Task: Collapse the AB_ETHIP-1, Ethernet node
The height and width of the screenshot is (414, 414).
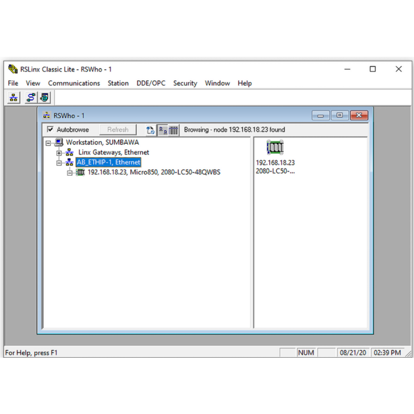Action: point(59,163)
